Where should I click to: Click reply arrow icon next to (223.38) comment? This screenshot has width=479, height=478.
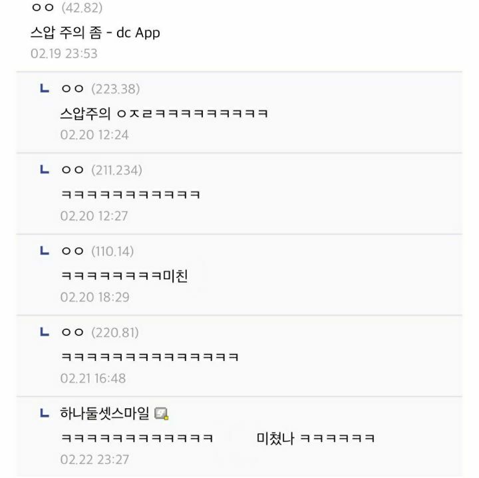pyautogui.click(x=45, y=88)
